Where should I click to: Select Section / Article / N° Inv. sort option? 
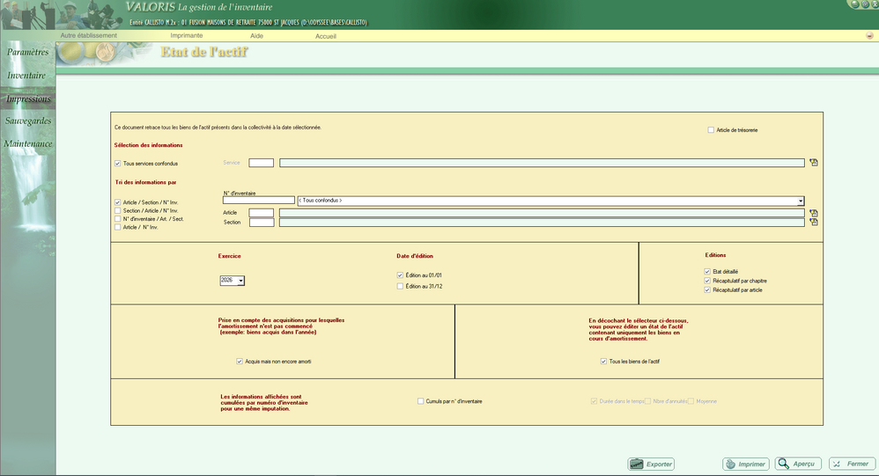click(x=118, y=210)
